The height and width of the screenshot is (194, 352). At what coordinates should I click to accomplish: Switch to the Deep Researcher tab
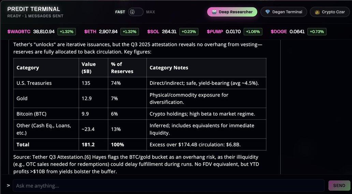232,12
